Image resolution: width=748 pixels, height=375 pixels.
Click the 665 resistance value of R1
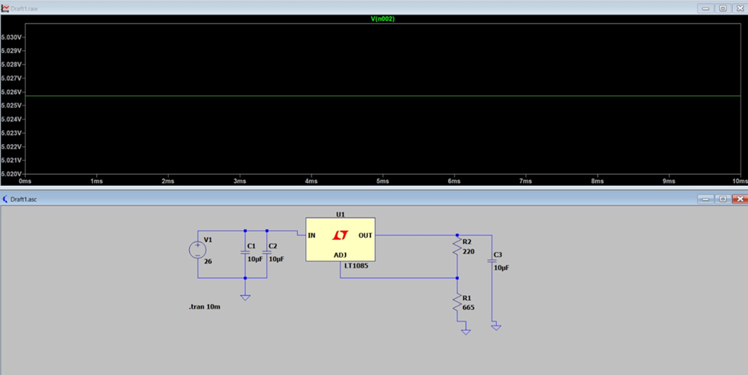(467, 307)
